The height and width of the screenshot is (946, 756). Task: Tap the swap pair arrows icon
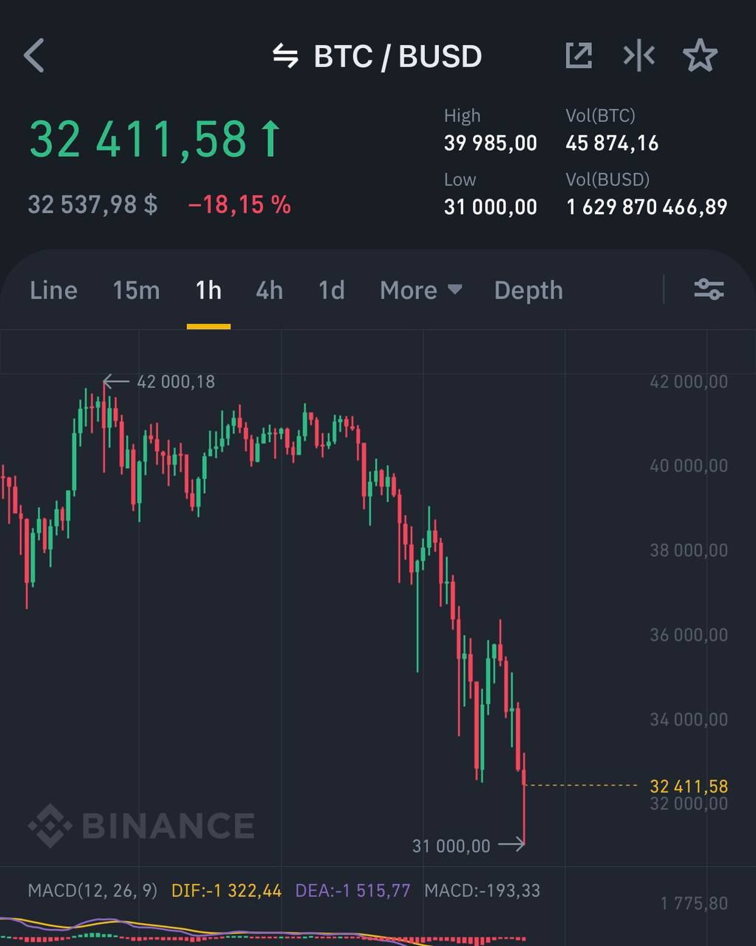point(285,56)
